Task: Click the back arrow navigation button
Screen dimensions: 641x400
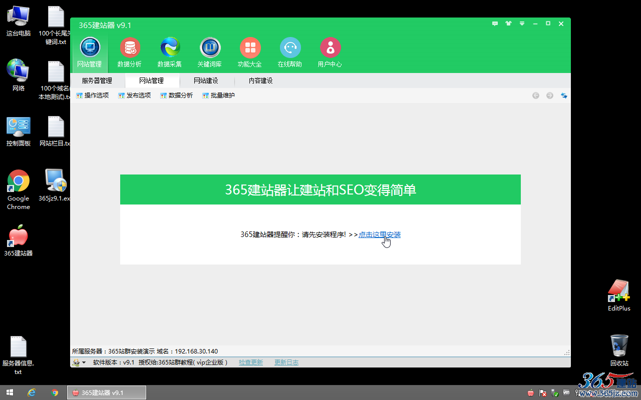Action: (536, 95)
